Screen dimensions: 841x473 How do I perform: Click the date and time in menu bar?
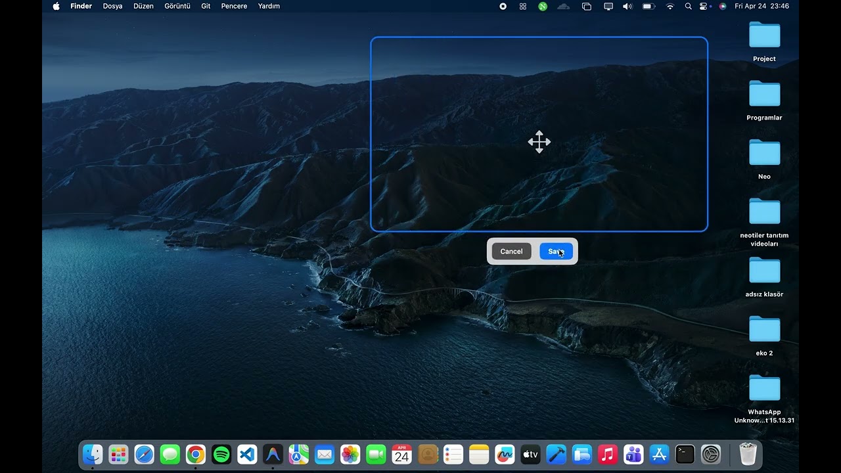762,6
